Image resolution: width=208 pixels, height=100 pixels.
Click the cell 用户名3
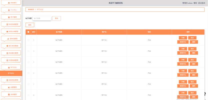104,62
